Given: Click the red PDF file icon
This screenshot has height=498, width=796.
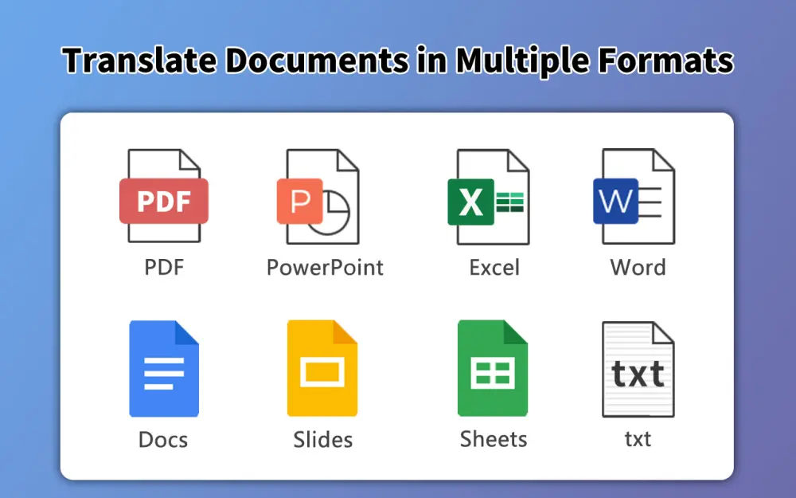Looking at the screenshot, I should [164, 196].
